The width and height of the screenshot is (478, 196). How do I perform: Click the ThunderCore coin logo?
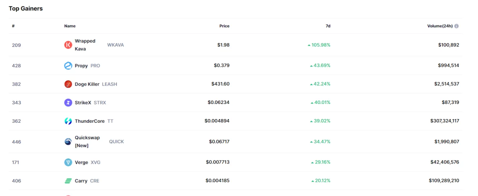[x=68, y=121]
